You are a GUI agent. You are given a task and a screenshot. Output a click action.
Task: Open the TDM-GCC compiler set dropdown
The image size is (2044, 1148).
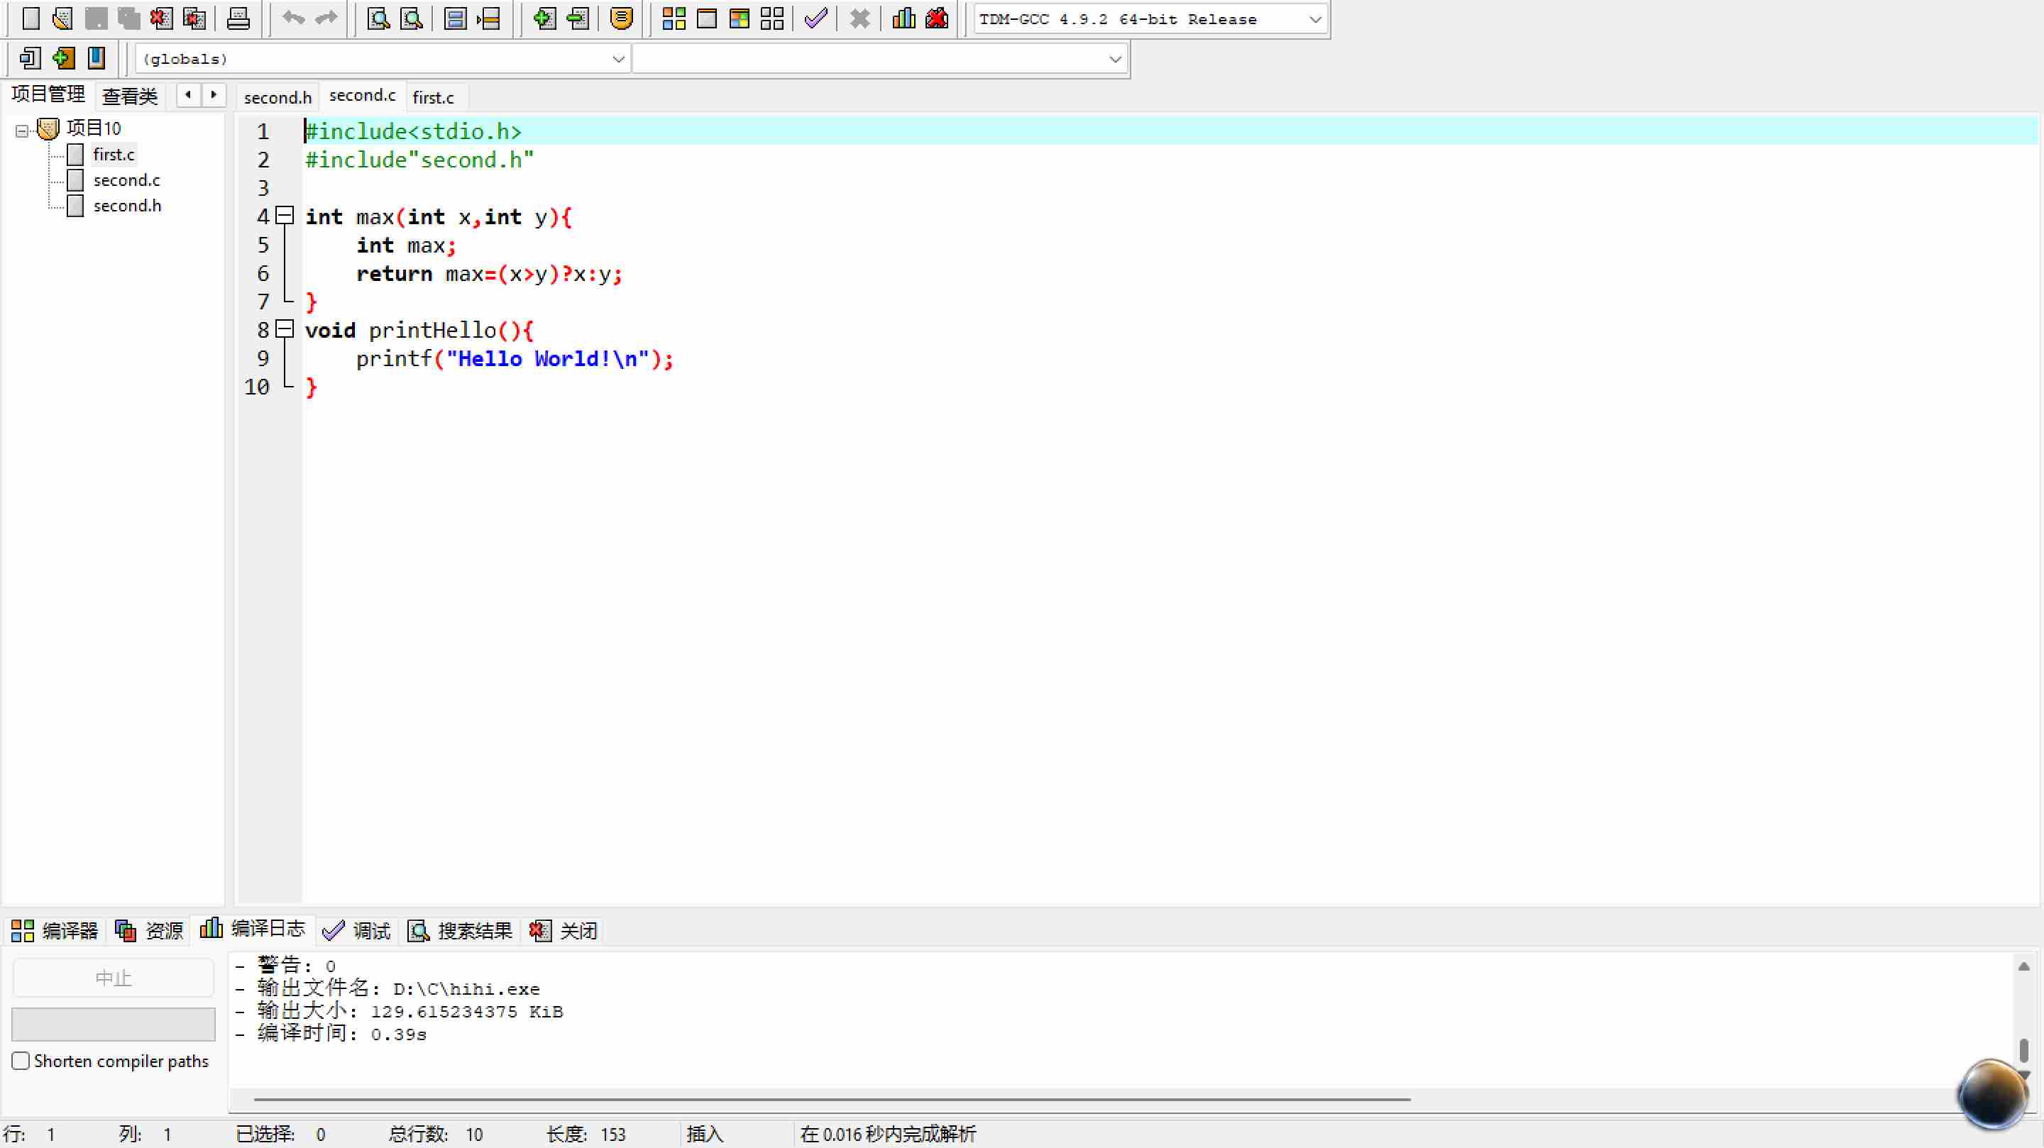pyautogui.click(x=1314, y=19)
